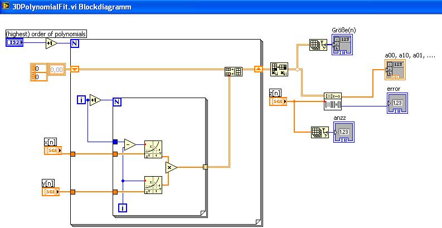Click the "(highest) order of polynomials" label

(x=46, y=34)
